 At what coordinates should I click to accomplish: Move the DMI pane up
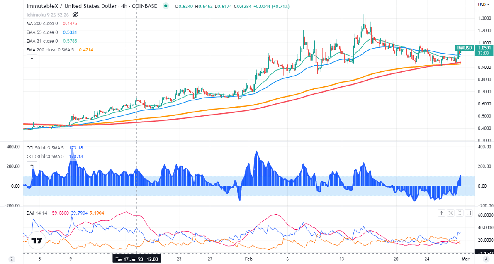click(x=441, y=213)
